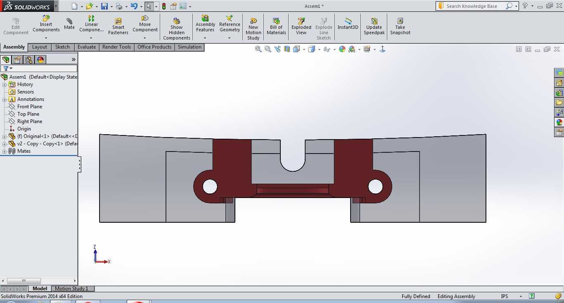Open the Help question mark icon

click(525, 6)
